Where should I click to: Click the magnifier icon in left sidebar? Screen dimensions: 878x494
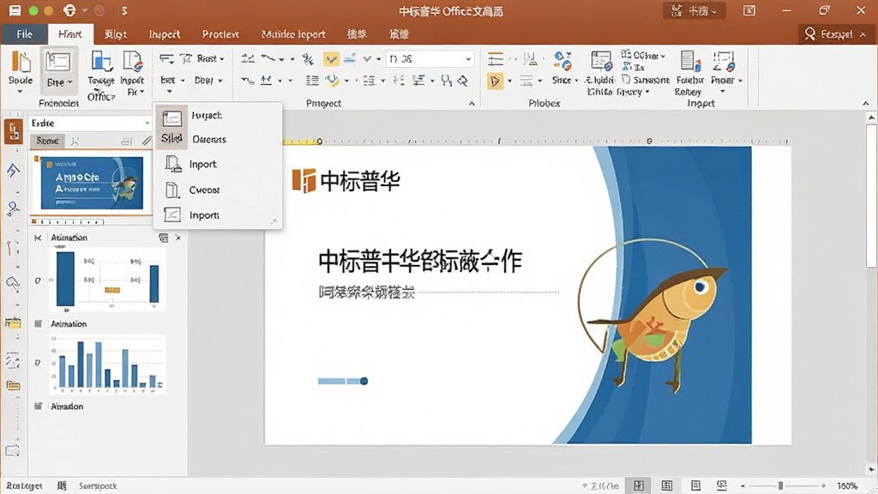tap(13, 282)
